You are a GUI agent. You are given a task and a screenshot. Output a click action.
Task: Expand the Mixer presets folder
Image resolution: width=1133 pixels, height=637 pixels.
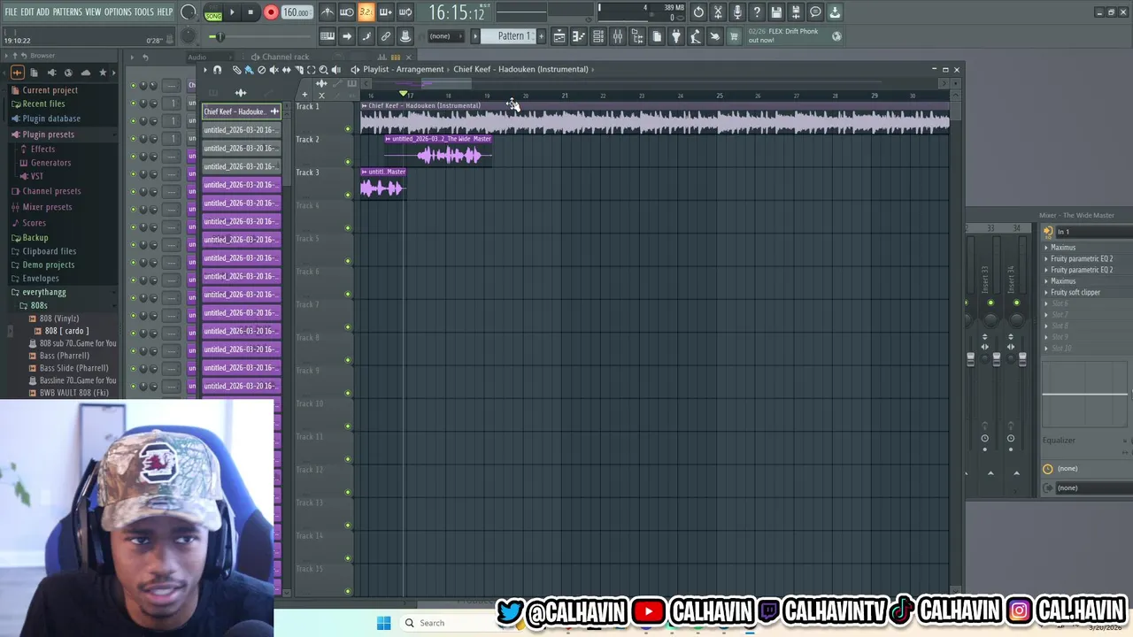pos(47,207)
